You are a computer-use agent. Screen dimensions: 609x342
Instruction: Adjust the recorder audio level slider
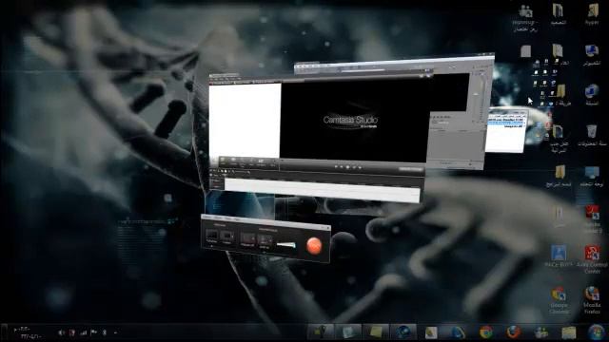[x=286, y=245]
